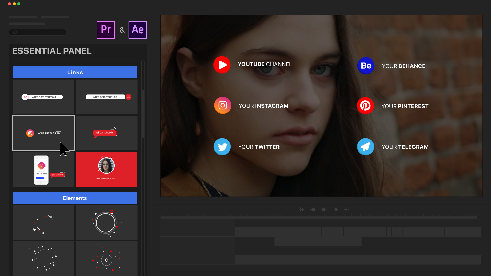Screen dimensions: 491x276
Task: Click the Pinterest icon overlay
Action: pos(365,106)
